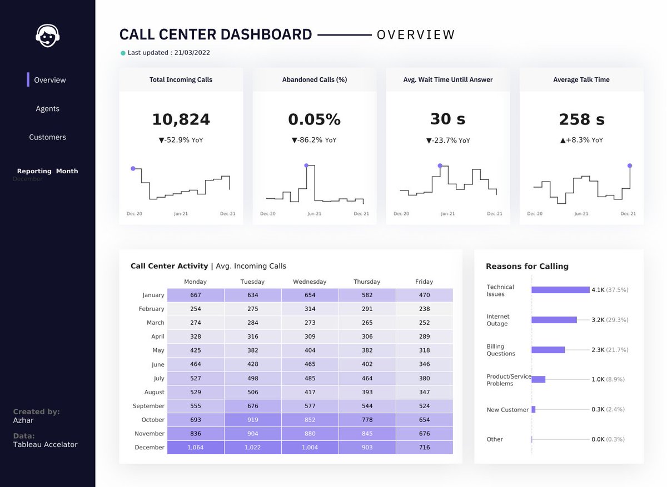Select the December row label
This screenshot has height=487, width=667.
150,447
